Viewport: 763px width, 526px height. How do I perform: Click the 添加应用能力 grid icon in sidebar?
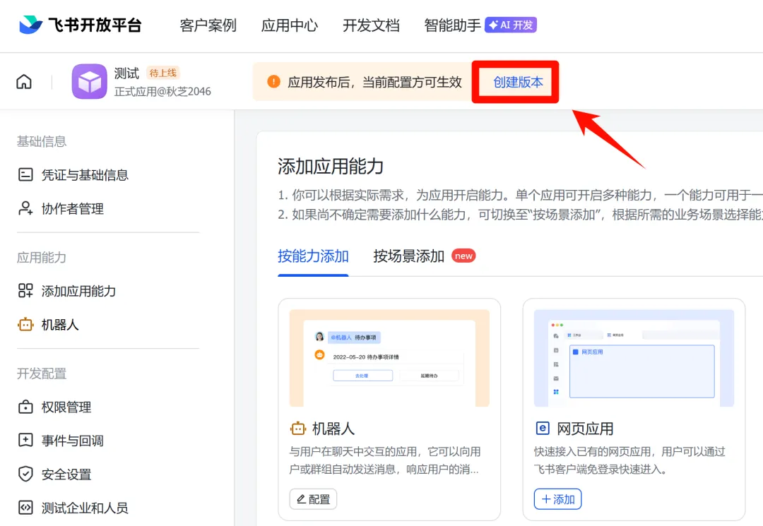(x=25, y=291)
